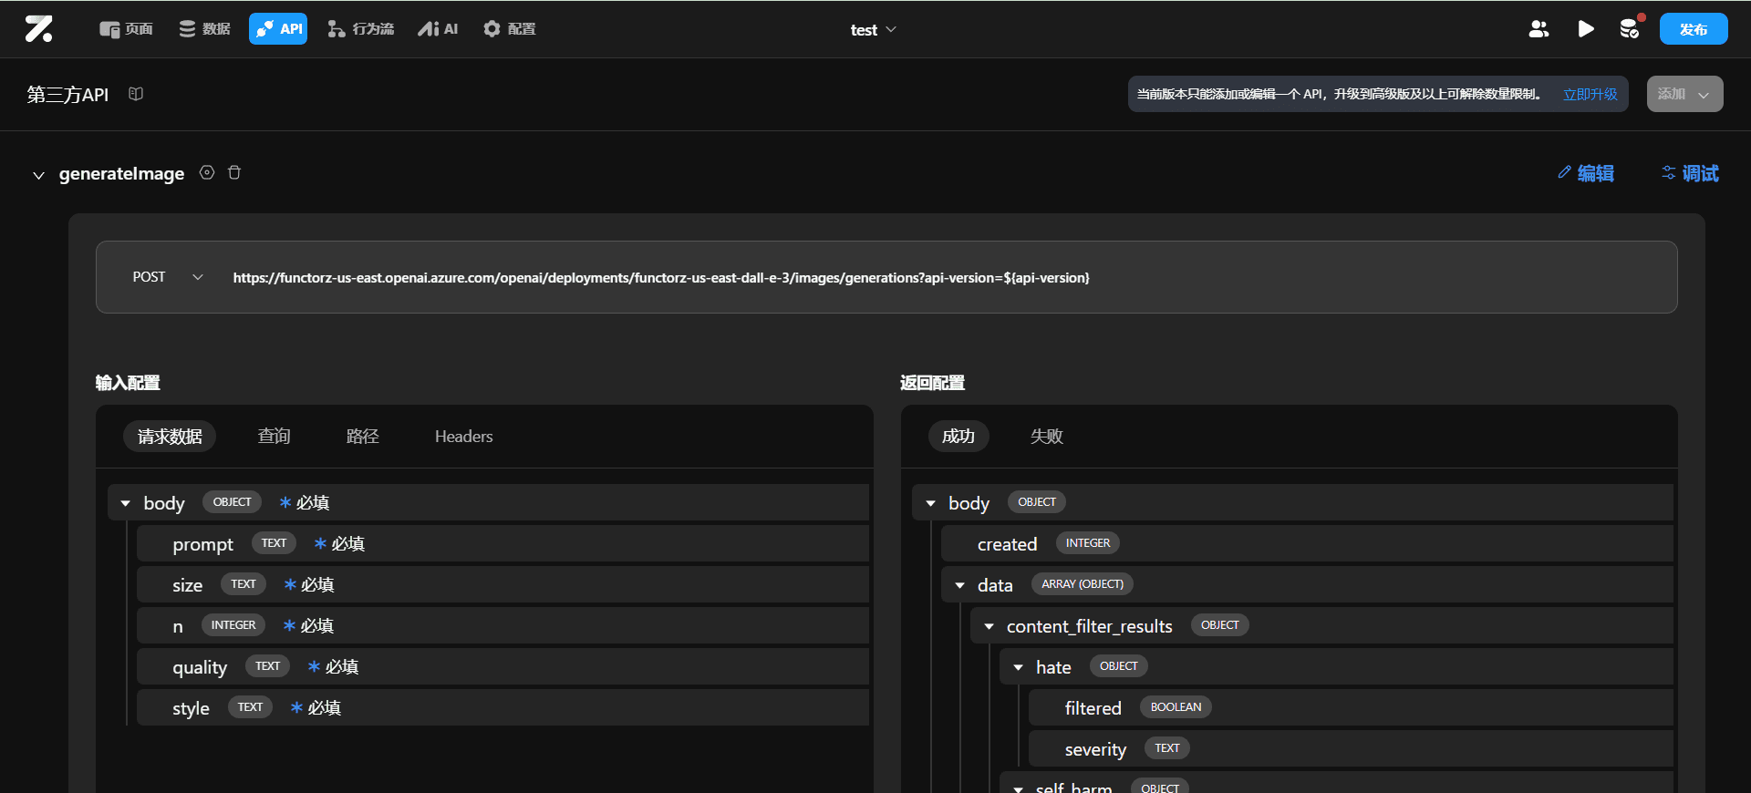
Task: Collapse the generateImage API section
Action: [38, 175]
